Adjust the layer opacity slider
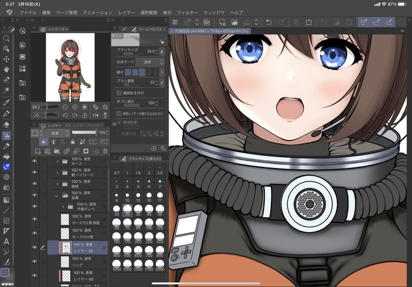The image size is (412, 287). pyautogui.click(x=84, y=132)
